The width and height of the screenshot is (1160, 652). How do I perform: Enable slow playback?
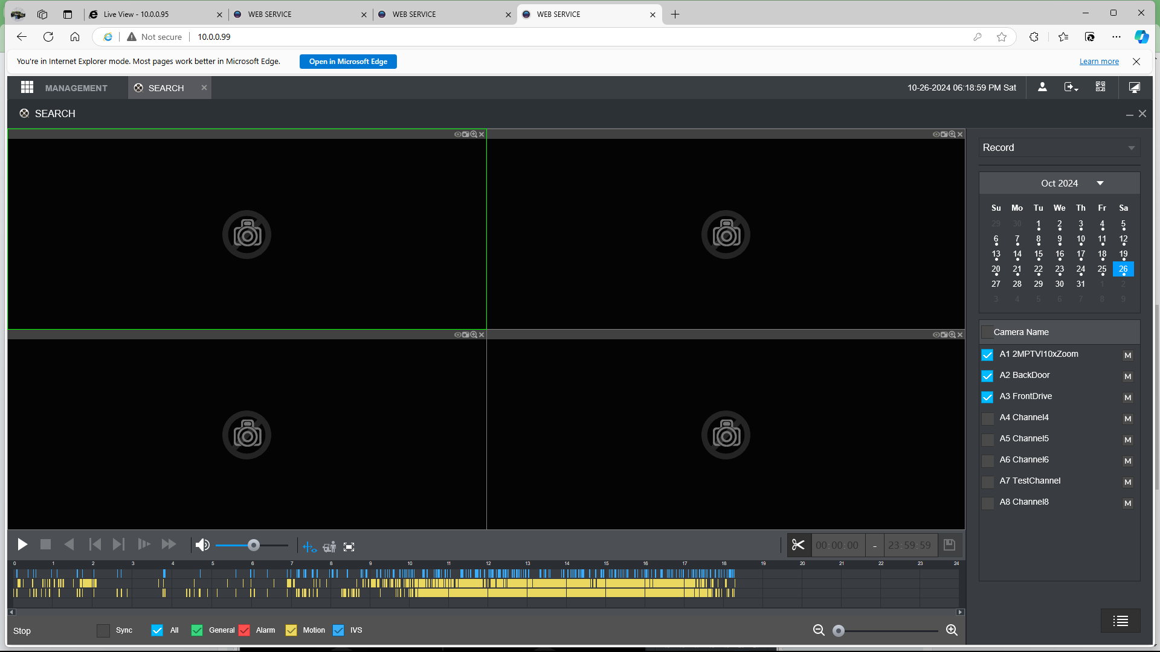point(144,545)
